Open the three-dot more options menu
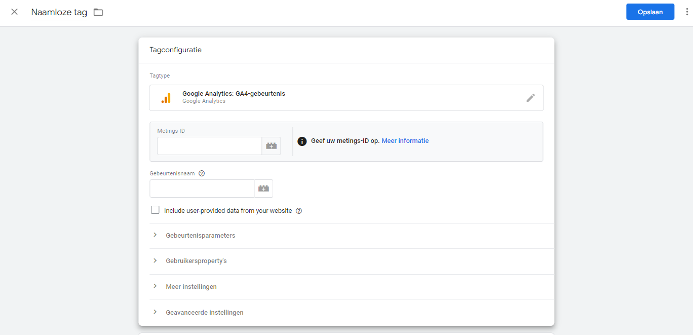 [x=687, y=12]
